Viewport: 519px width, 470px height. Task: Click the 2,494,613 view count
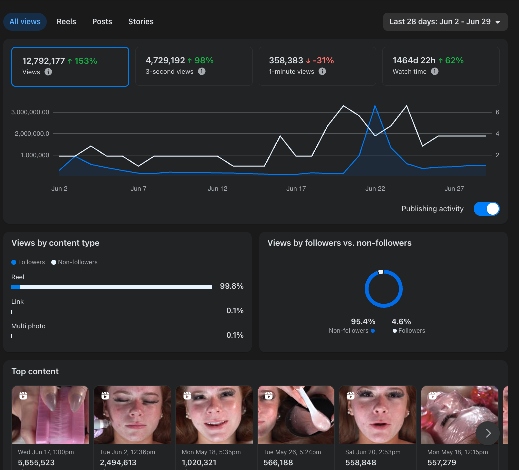tap(118, 463)
